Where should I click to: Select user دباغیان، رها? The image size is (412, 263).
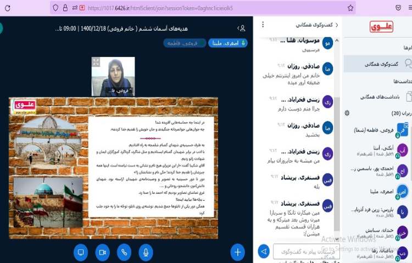(x=378, y=253)
